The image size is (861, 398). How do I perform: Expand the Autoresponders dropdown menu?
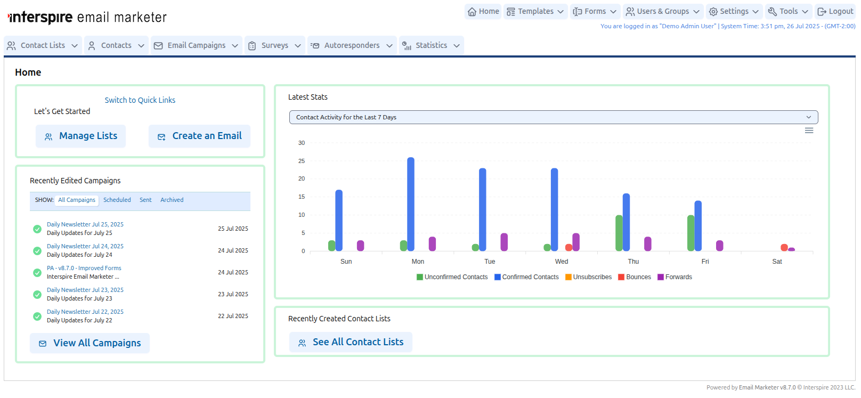352,46
